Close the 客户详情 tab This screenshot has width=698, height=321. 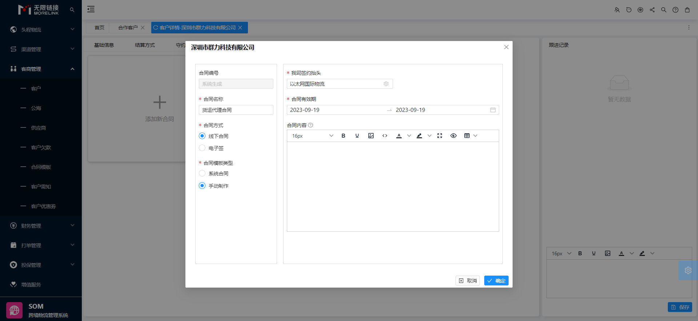click(x=240, y=28)
